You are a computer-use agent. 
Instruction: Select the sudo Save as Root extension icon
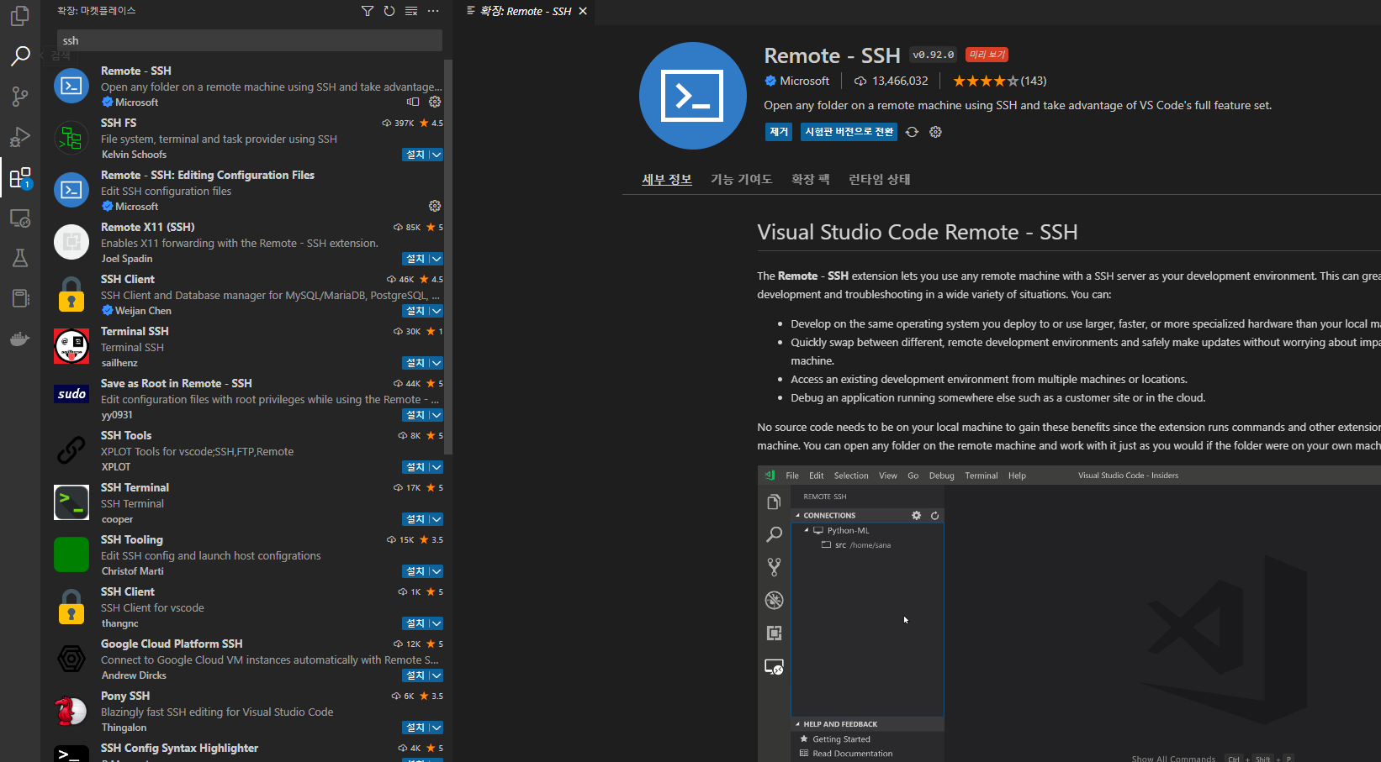click(x=71, y=394)
